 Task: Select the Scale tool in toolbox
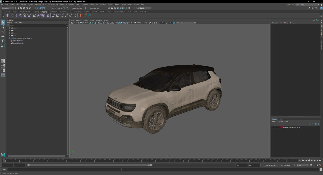(3, 46)
